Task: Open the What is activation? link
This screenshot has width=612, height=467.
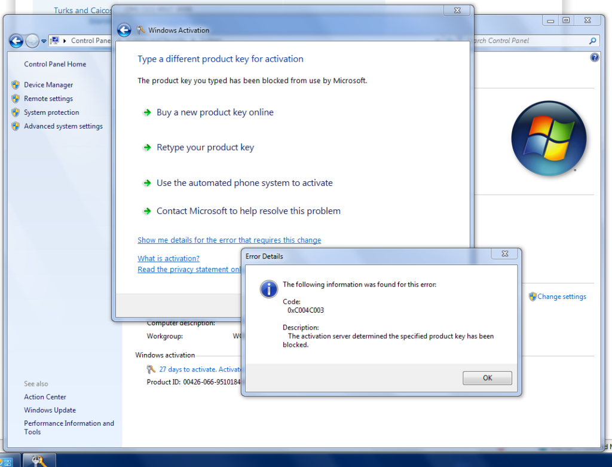Action: 168,258
